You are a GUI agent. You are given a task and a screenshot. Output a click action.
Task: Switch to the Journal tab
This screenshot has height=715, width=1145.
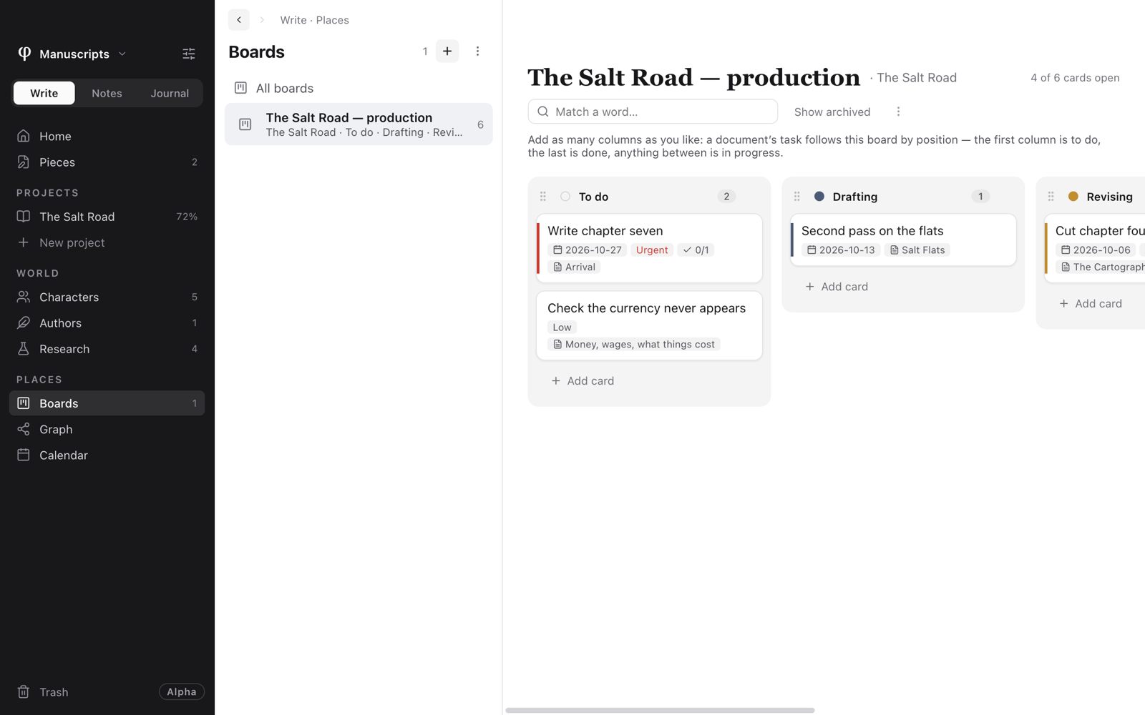pyautogui.click(x=170, y=93)
